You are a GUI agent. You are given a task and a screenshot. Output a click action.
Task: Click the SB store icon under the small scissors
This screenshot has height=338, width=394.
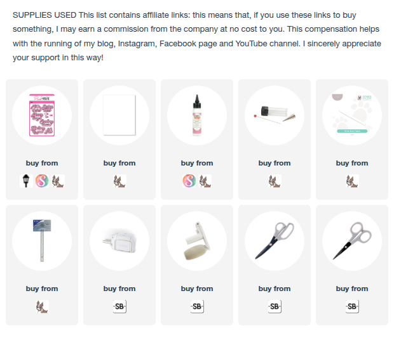(x=352, y=307)
